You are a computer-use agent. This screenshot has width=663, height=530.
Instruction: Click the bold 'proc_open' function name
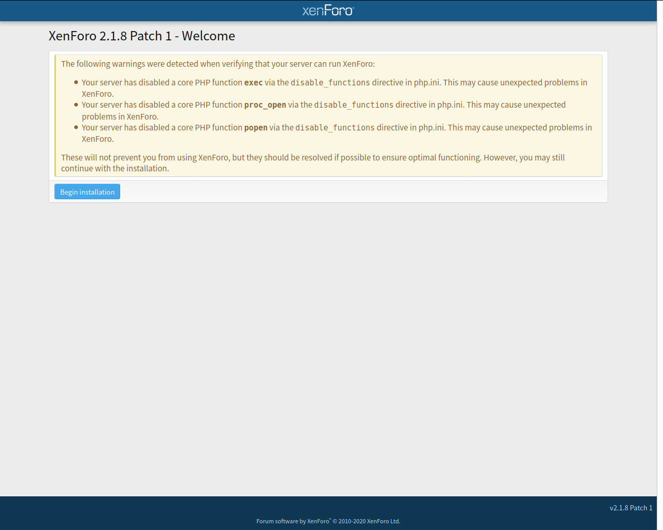click(265, 105)
